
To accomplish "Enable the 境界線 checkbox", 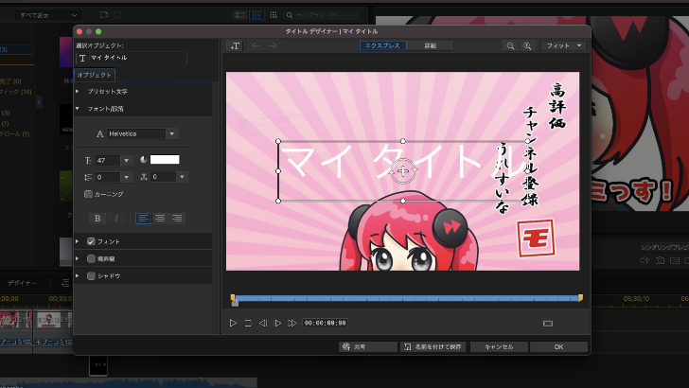I will click(x=91, y=258).
